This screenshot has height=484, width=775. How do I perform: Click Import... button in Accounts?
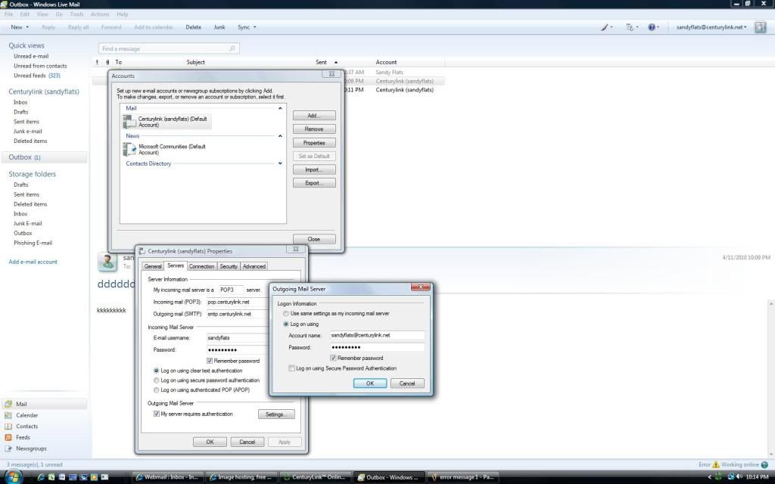pyautogui.click(x=314, y=169)
